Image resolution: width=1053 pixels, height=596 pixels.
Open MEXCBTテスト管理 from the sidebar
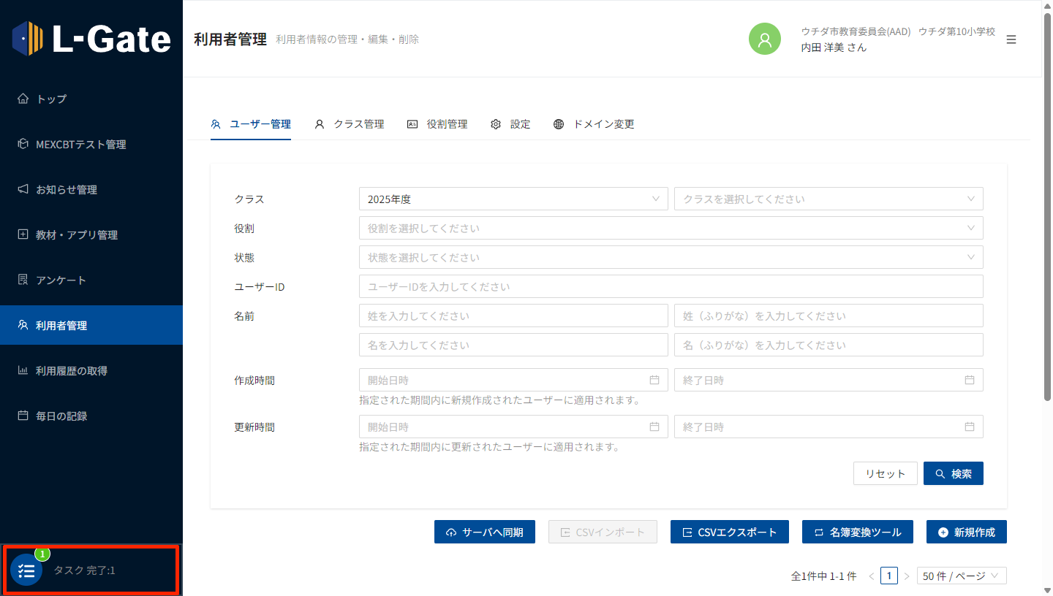point(80,145)
